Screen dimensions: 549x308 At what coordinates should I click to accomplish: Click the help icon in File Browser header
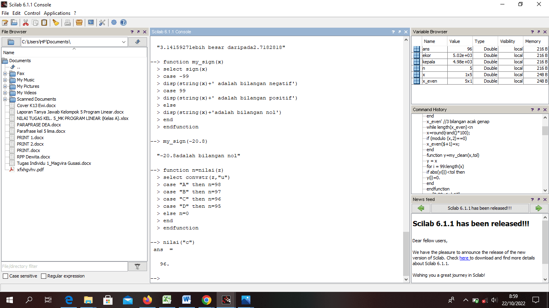point(132,32)
